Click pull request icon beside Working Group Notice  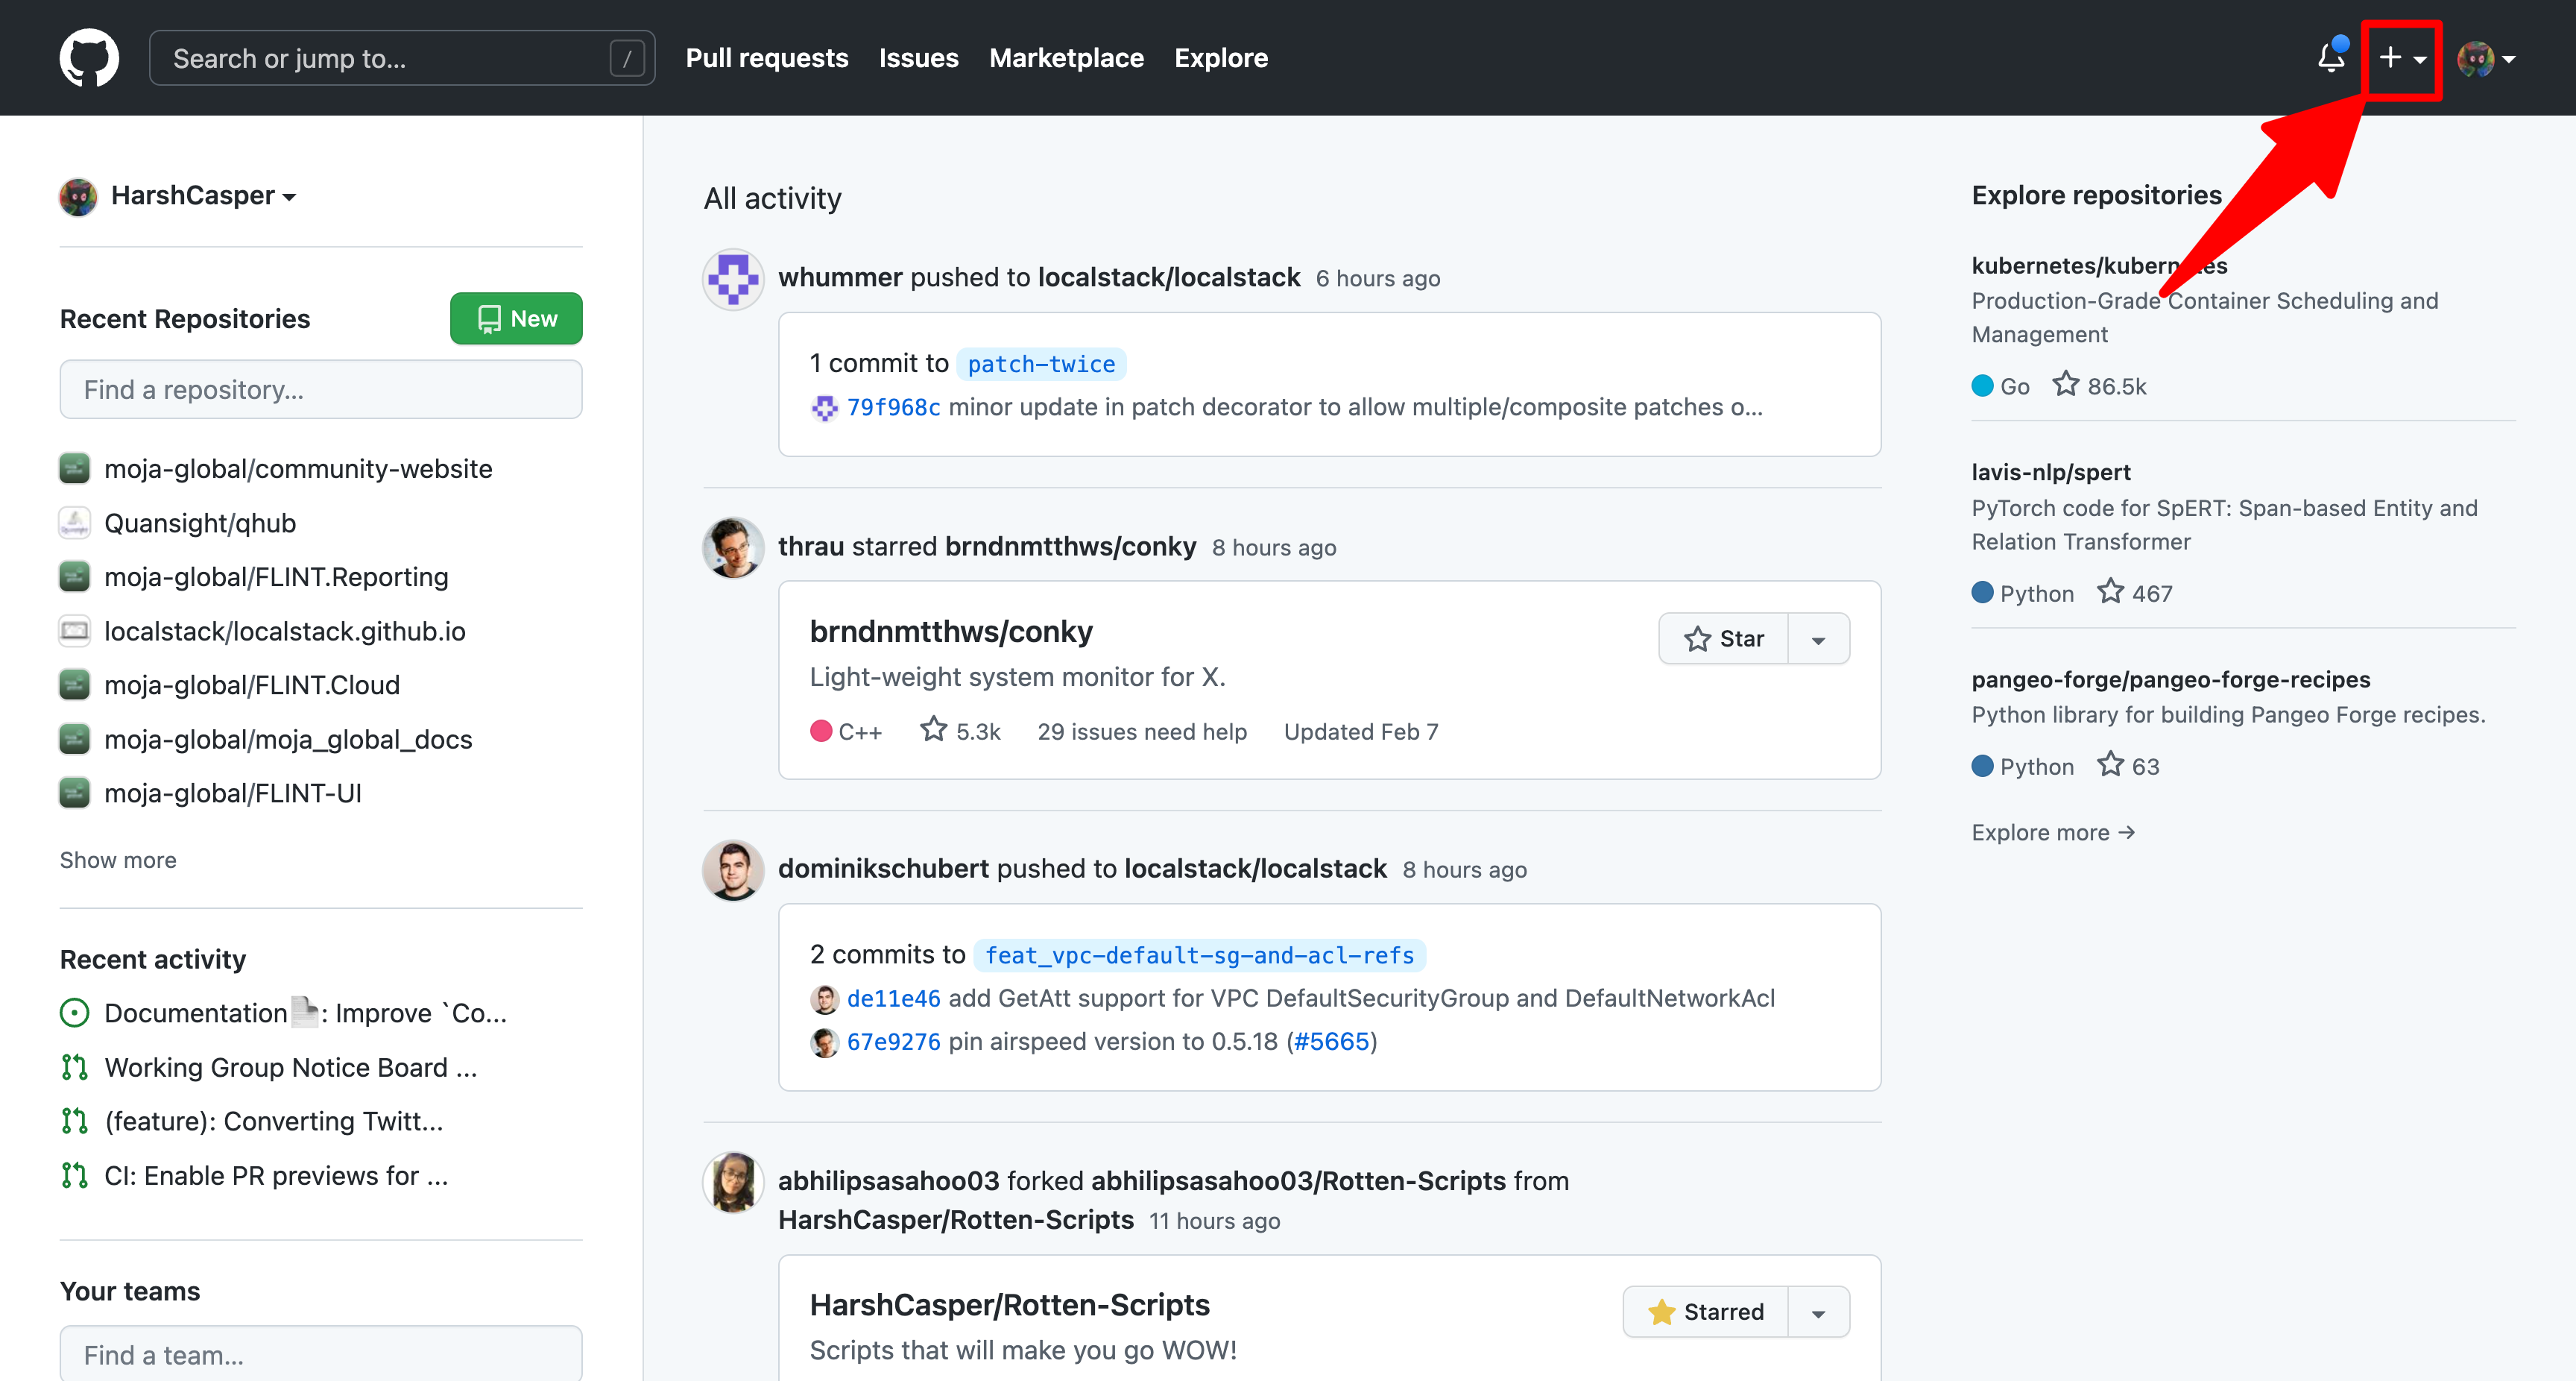coord(75,1067)
